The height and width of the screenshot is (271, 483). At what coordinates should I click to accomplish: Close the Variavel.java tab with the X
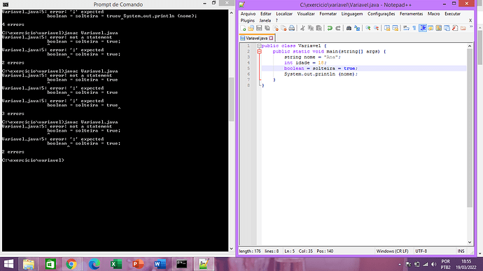click(x=271, y=39)
